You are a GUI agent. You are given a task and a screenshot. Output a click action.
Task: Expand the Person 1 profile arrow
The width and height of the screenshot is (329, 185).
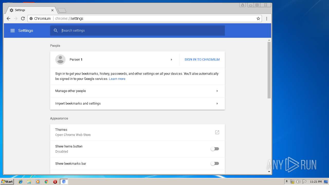coord(171,60)
